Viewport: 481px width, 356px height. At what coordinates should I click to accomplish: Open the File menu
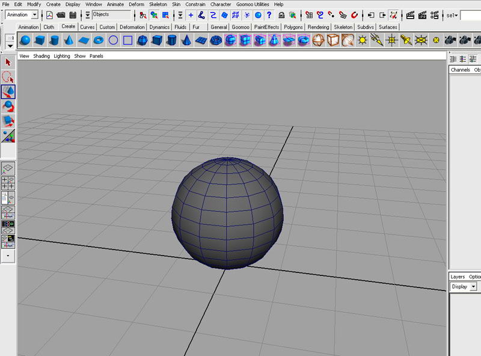tap(5, 4)
